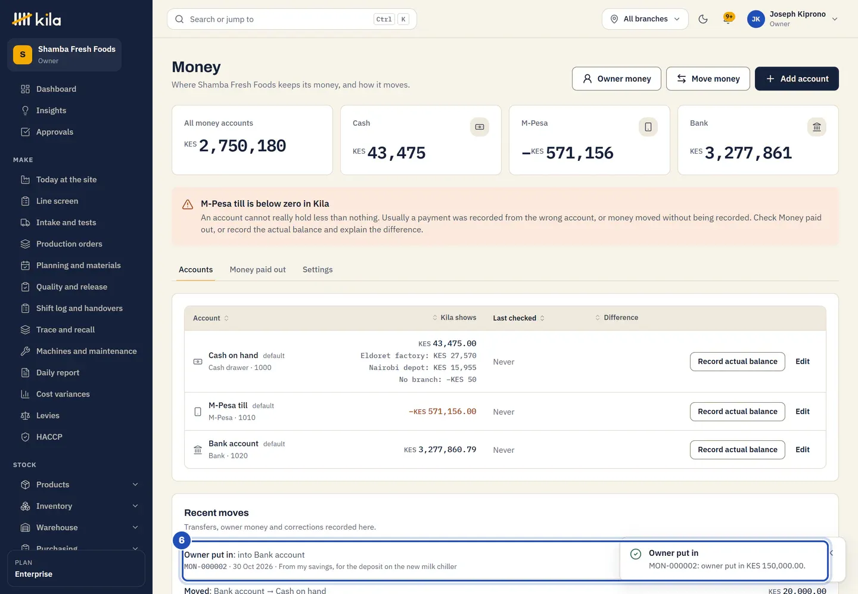Open Today at the site
The height and width of the screenshot is (594, 858).
76,179
